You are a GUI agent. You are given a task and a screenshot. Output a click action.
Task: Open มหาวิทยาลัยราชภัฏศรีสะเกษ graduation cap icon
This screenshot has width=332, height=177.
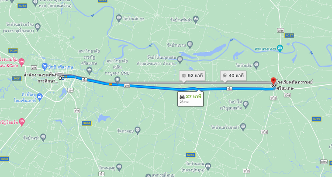coord(90,70)
